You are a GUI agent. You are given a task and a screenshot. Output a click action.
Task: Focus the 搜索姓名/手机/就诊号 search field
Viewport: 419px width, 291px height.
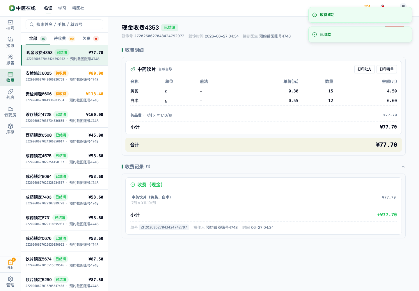coord(65,24)
